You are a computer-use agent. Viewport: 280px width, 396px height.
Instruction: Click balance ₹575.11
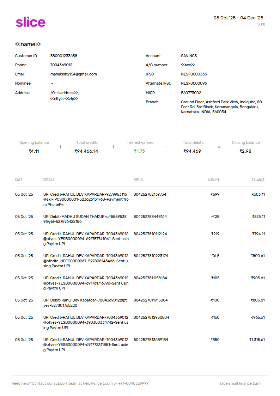258,217
